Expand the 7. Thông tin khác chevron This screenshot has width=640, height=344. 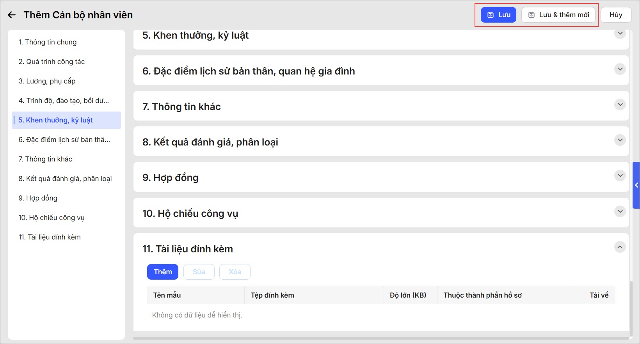pos(620,105)
